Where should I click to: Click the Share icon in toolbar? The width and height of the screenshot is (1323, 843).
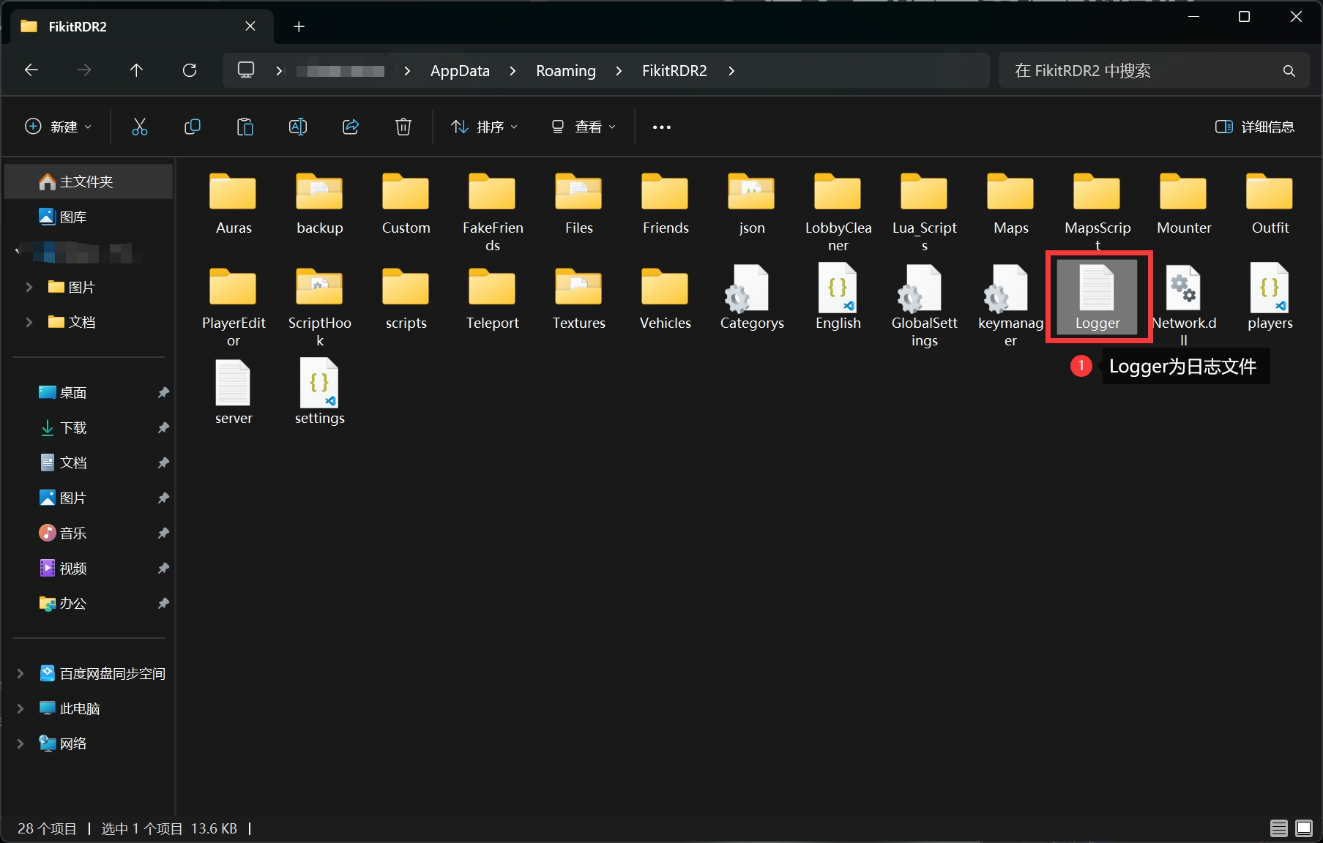tap(351, 127)
